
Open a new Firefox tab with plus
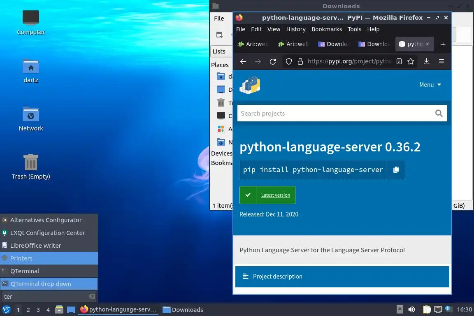click(443, 44)
